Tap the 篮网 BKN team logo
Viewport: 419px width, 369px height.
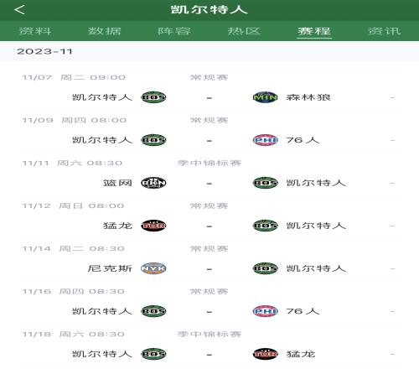pyautogui.click(x=153, y=183)
